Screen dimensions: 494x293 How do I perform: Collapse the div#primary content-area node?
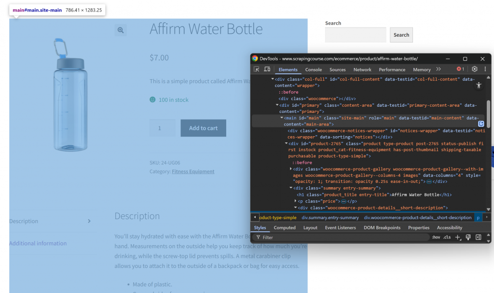click(277, 105)
